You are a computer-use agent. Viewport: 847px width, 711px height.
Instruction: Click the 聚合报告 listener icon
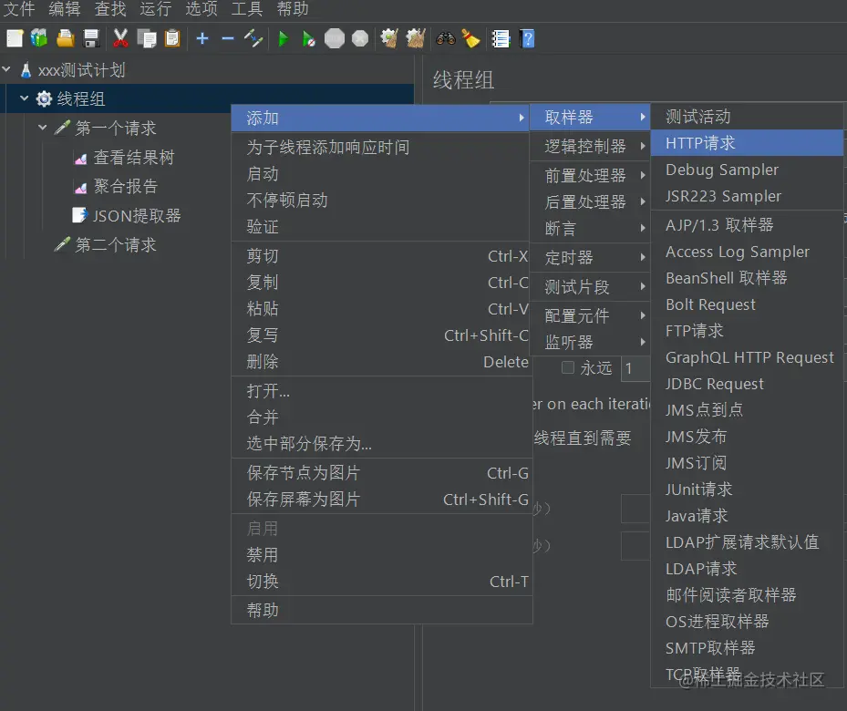(80, 188)
